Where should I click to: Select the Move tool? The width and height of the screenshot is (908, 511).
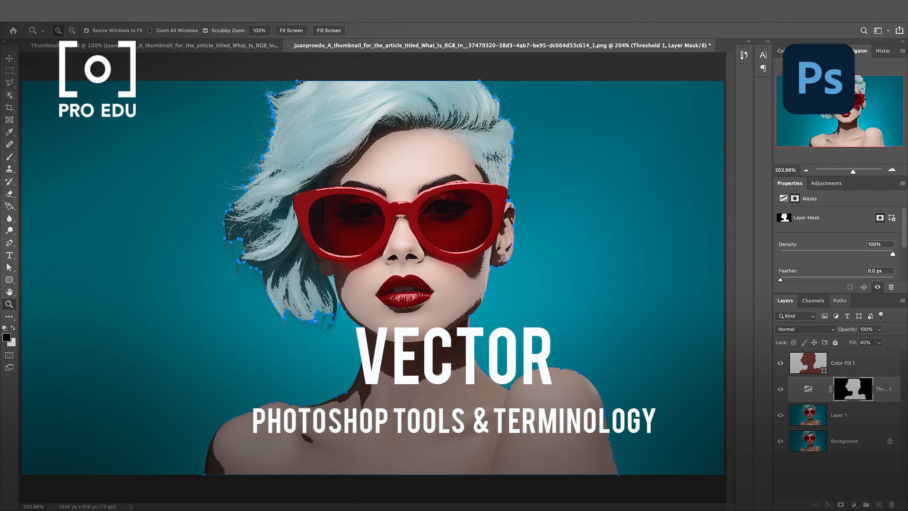click(9, 58)
